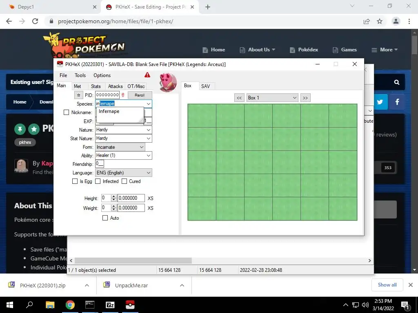Open the Stat Nature dropdown
The height and width of the screenshot is (313, 418).
tap(149, 139)
